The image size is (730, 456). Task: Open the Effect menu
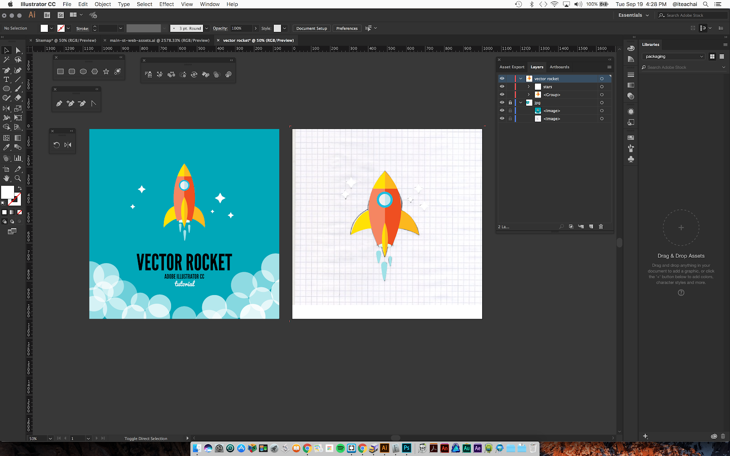tap(167, 4)
